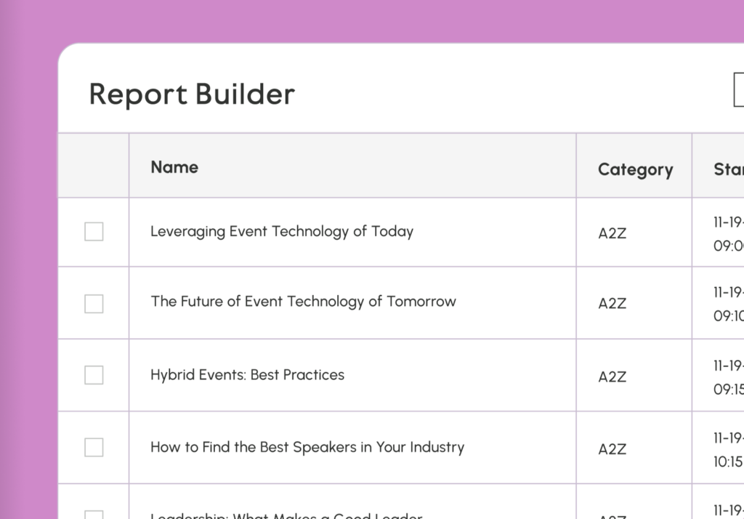Click the partially visible Leadership session name

tap(286, 515)
